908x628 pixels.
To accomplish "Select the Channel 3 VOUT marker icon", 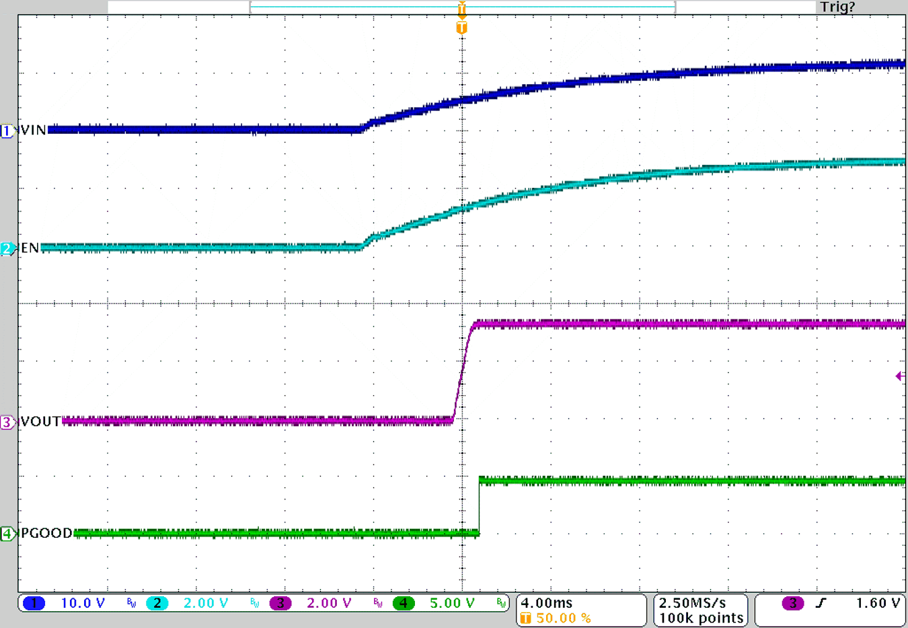I will pyautogui.click(x=7, y=422).
